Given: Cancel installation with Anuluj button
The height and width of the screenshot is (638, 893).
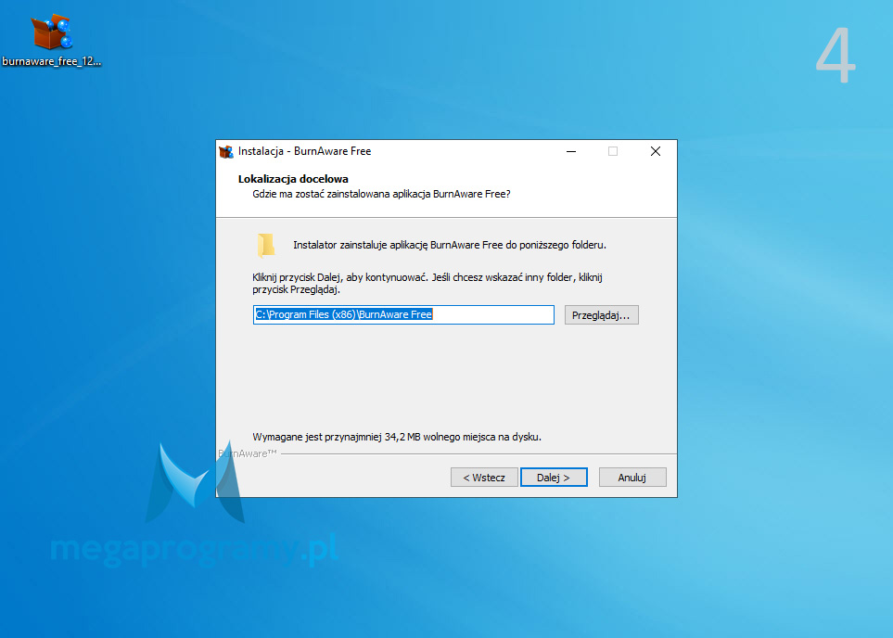Looking at the screenshot, I should (632, 478).
